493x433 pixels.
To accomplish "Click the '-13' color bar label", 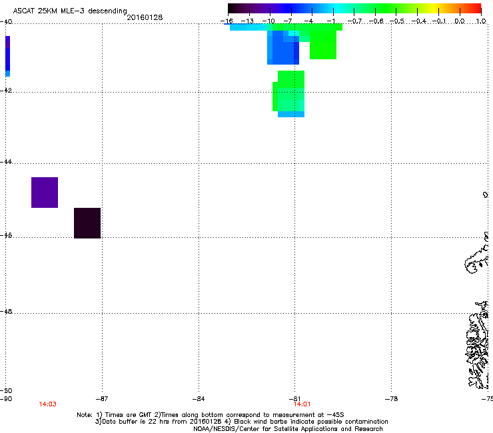I will 247,21.
